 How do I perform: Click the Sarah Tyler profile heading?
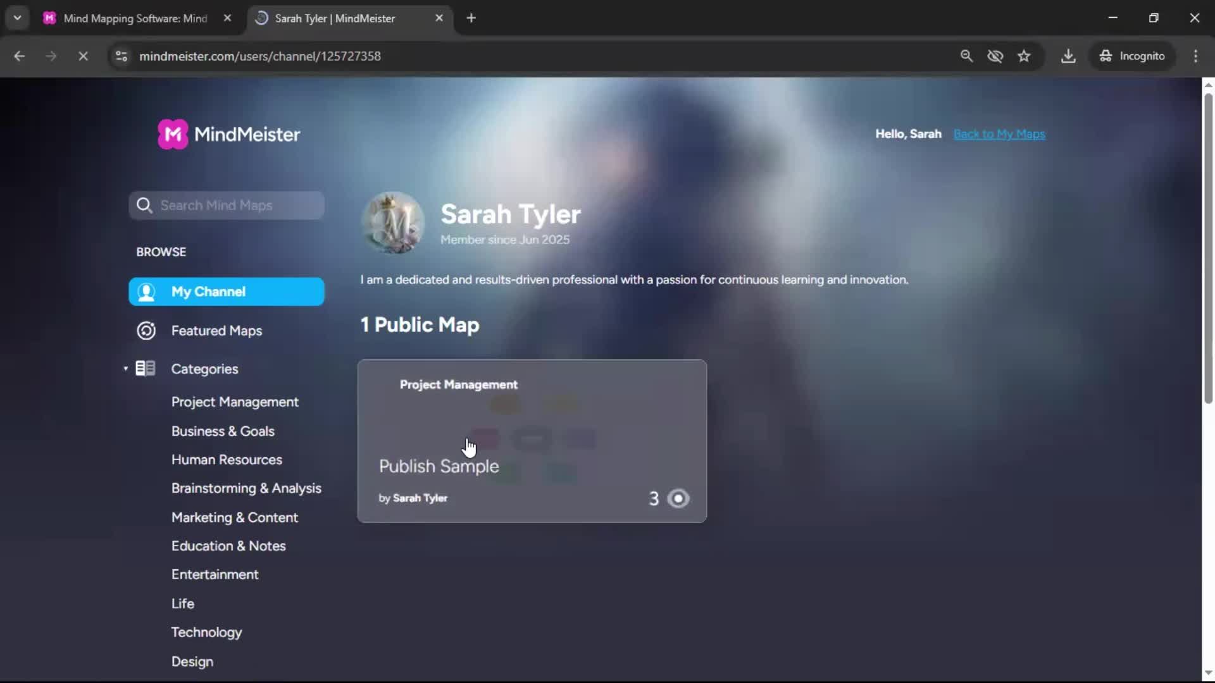pyautogui.click(x=510, y=214)
